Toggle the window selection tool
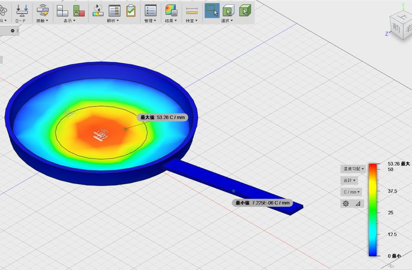Screen dimensions: 412x270 point(212,11)
